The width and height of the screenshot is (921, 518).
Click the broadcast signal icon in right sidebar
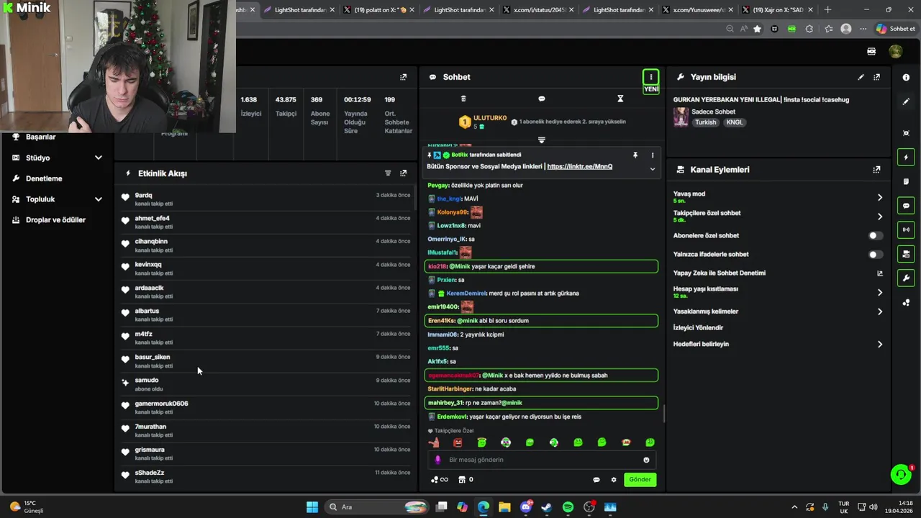906,230
